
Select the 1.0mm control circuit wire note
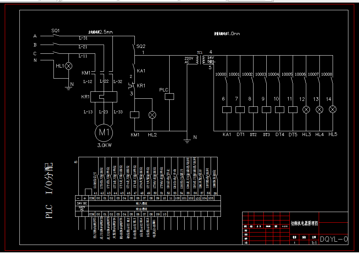tap(227, 34)
